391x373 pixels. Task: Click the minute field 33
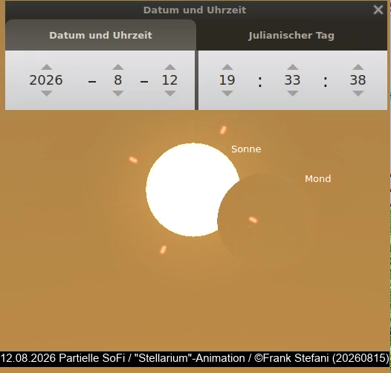tap(292, 80)
